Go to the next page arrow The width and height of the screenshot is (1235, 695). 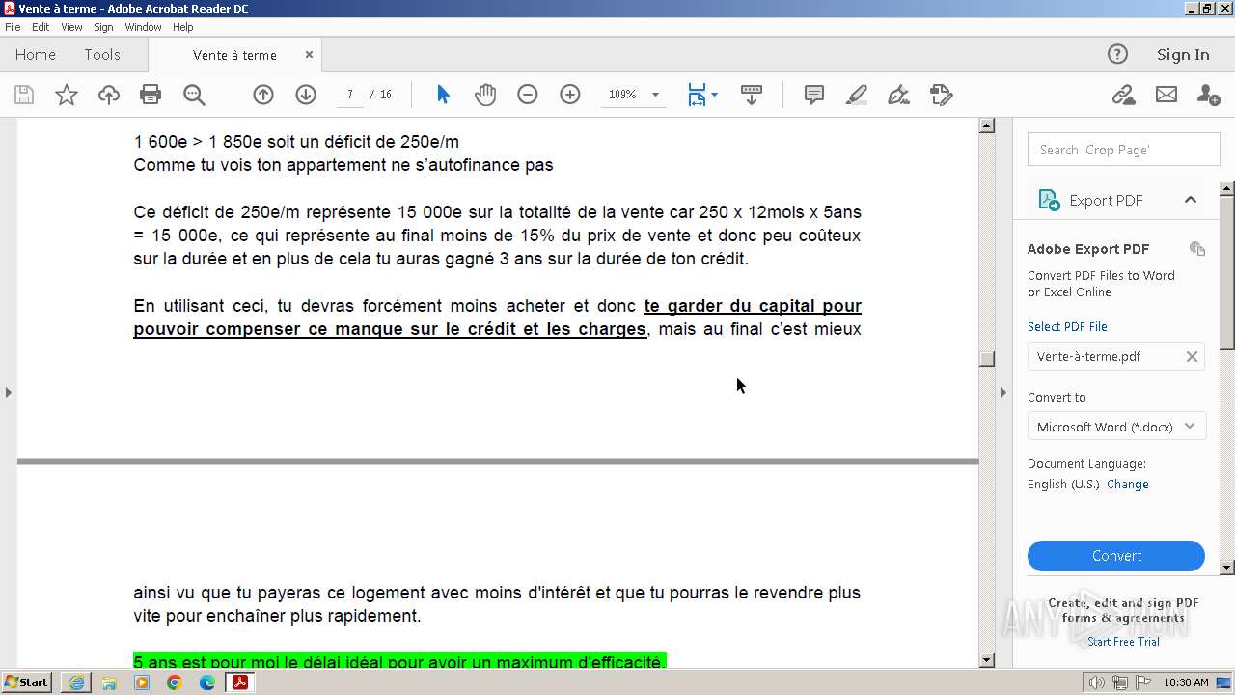[x=306, y=95]
